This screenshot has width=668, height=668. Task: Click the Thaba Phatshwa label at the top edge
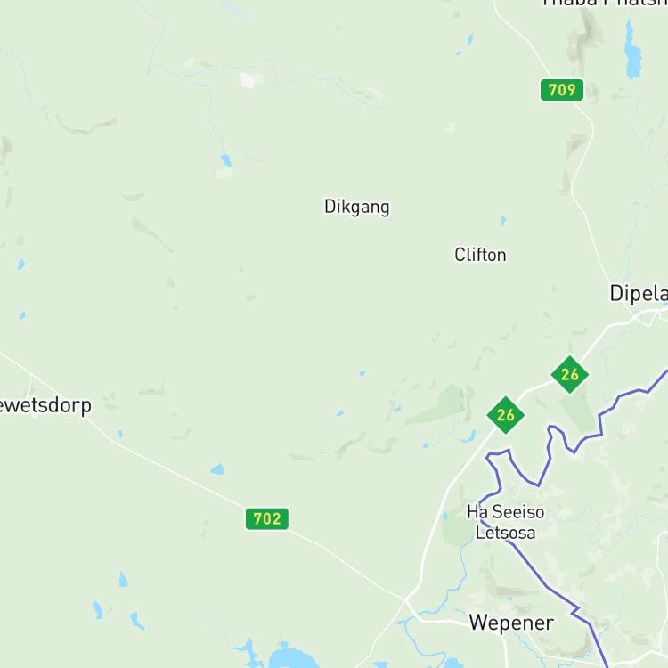(605, 4)
